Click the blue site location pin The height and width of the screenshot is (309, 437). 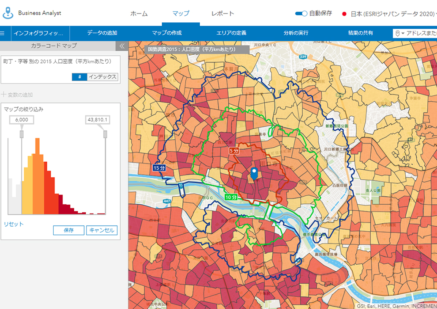[254, 173]
